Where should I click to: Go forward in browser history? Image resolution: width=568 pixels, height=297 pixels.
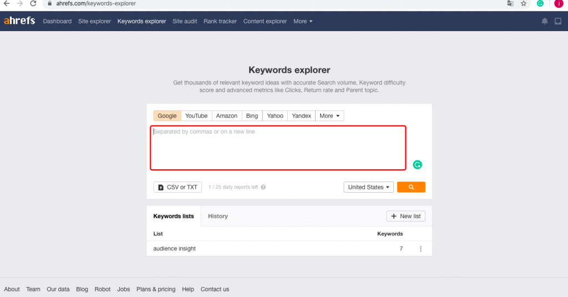pos(20,4)
